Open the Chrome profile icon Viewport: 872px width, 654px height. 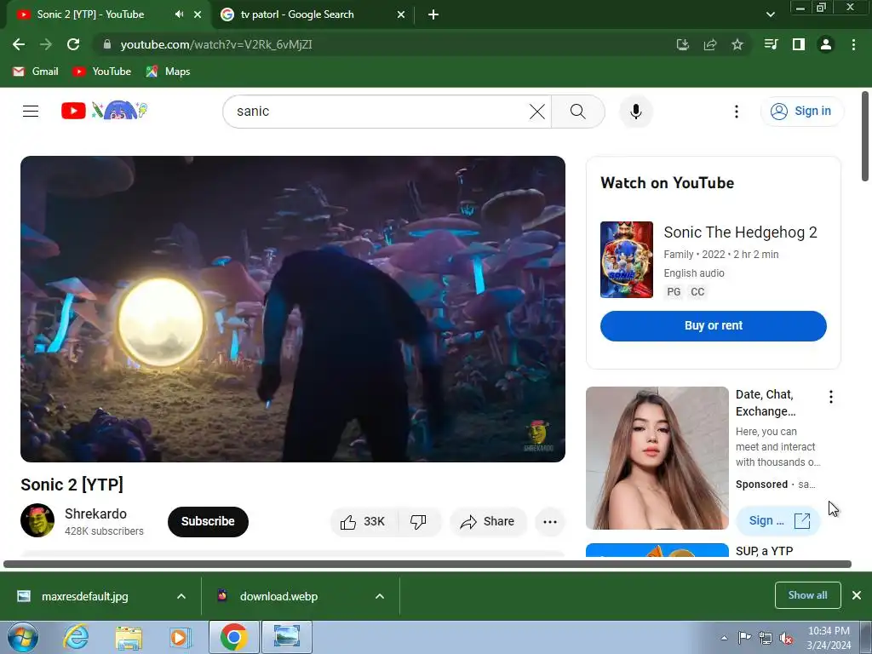[826, 44]
